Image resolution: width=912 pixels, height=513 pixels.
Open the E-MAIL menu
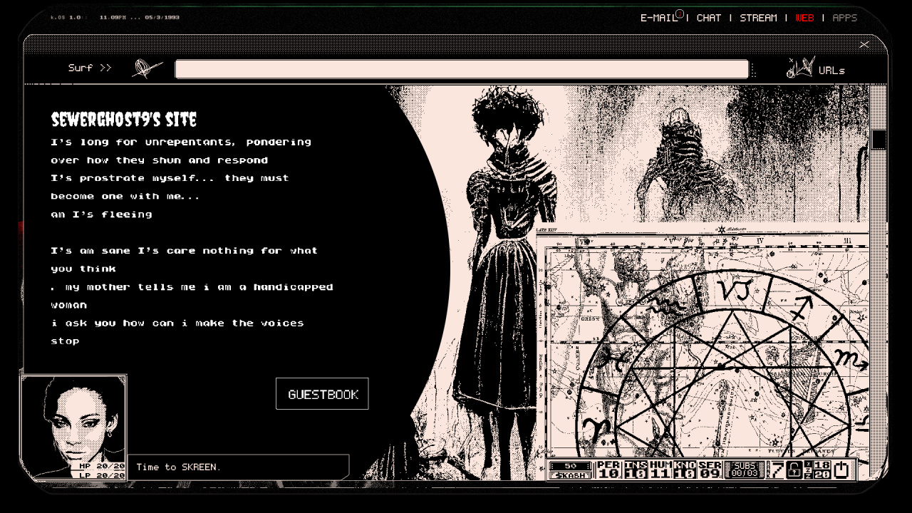tap(658, 18)
